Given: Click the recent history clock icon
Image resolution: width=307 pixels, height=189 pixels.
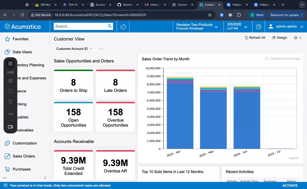Looking at the screenshot, I should coord(123,27).
